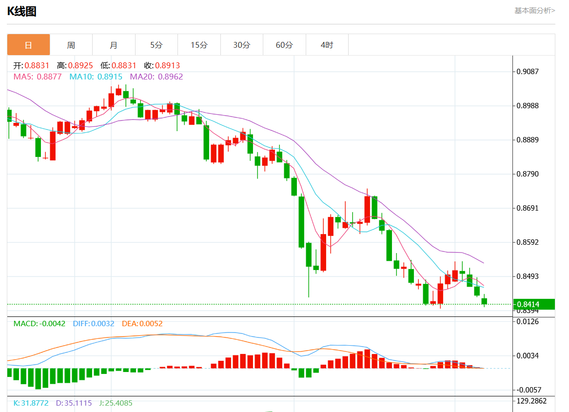Switch to the 周 weekly tab
This screenshot has width=569, height=412.
(71, 45)
